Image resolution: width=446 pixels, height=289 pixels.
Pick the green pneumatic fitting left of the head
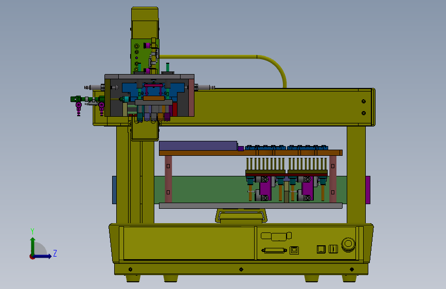point(76,99)
